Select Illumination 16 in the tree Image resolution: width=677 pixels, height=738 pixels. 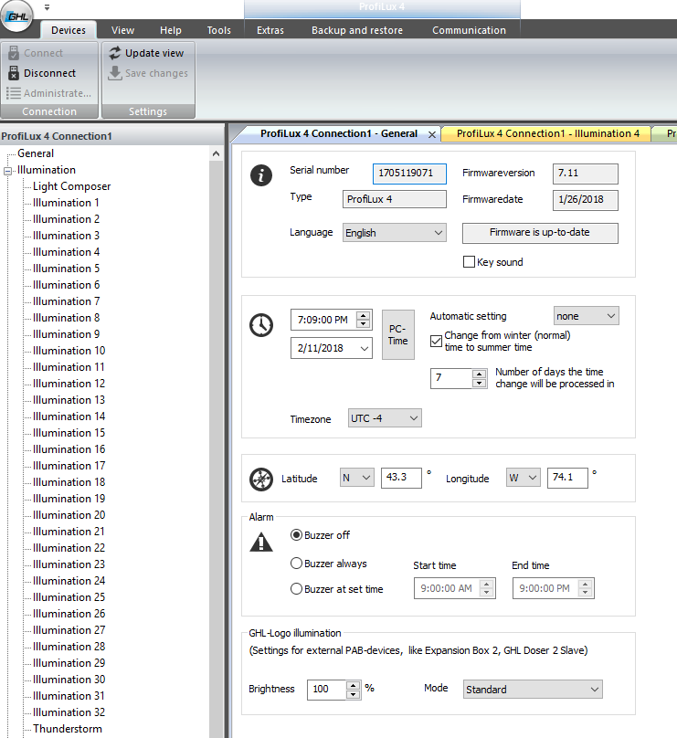click(x=69, y=449)
